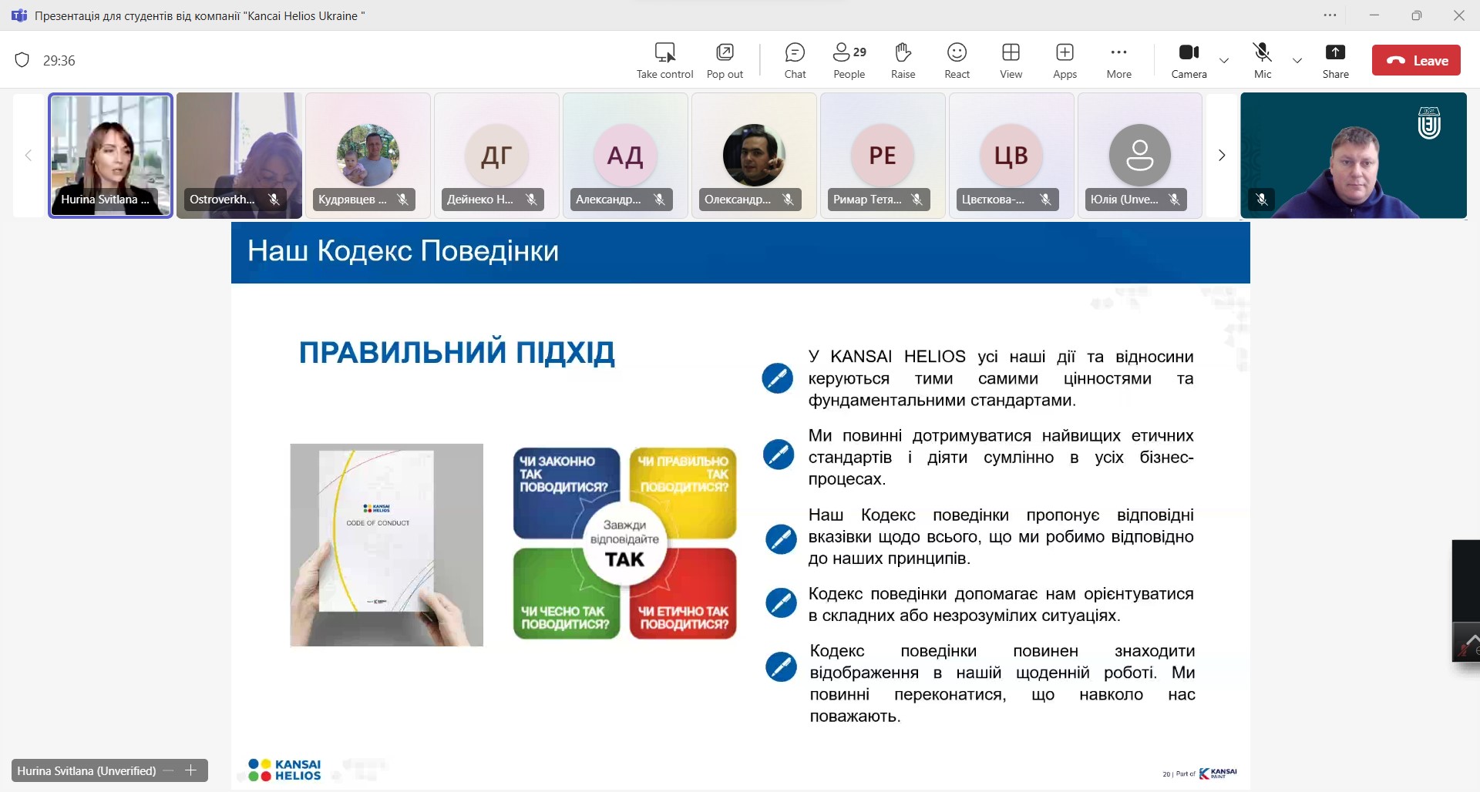Click the shield meeting security icon
This screenshot has height=792, width=1480.
22,60
